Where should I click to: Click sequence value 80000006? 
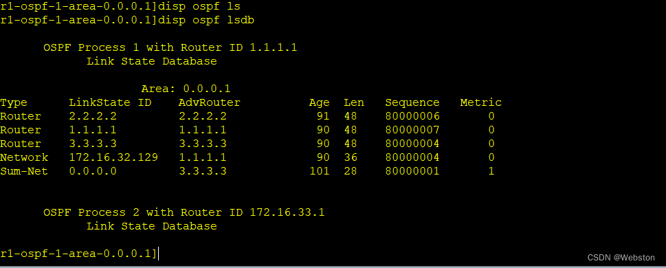pos(412,116)
